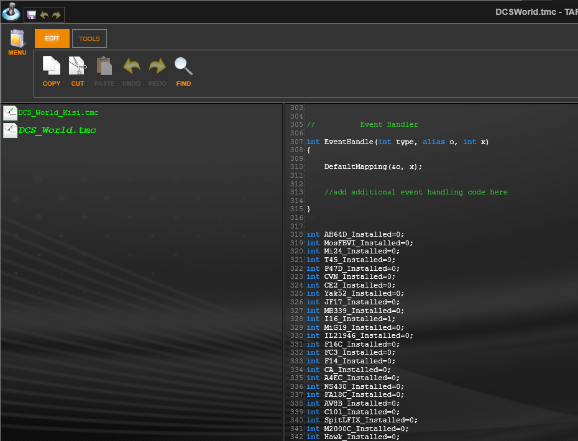Click the MosFBVI_Installed=0 line
The width and height of the screenshot is (578, 441).
click(x=360, y=243)
